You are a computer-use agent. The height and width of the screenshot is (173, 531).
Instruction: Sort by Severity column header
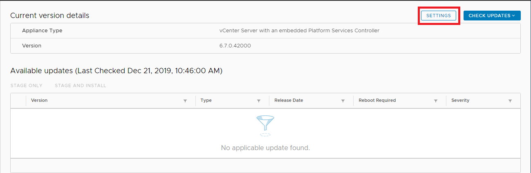tap(460, 100)
